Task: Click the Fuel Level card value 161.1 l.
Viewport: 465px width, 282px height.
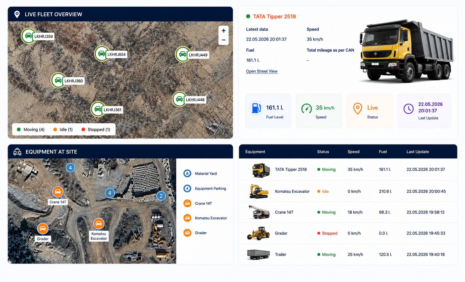Action: point(275,108)
